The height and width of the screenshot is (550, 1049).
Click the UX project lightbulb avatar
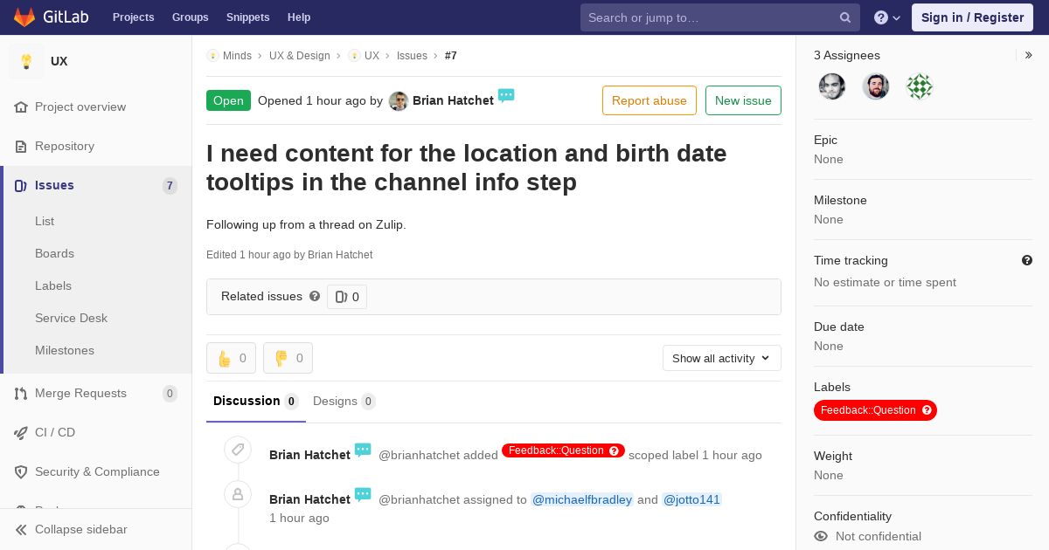click(x=26, y=61)
